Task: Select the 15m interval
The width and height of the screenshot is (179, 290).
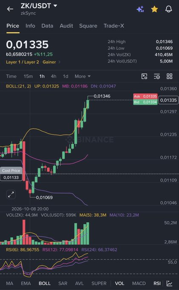Action: [x=28, y=76]
